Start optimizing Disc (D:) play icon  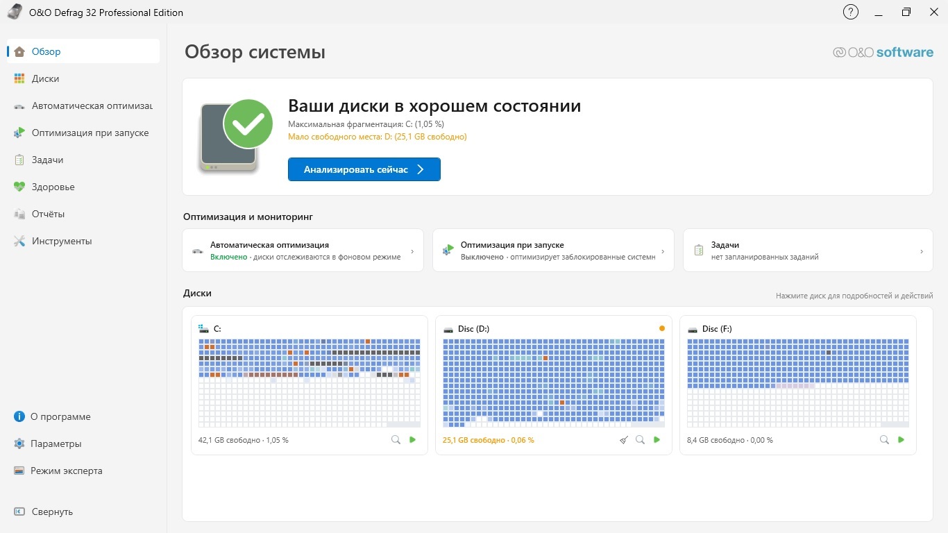tap(657, 440)
